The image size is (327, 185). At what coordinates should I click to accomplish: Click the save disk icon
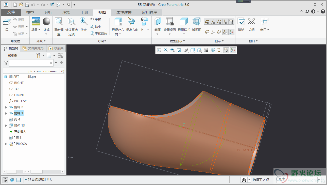(x=27, y=5)
